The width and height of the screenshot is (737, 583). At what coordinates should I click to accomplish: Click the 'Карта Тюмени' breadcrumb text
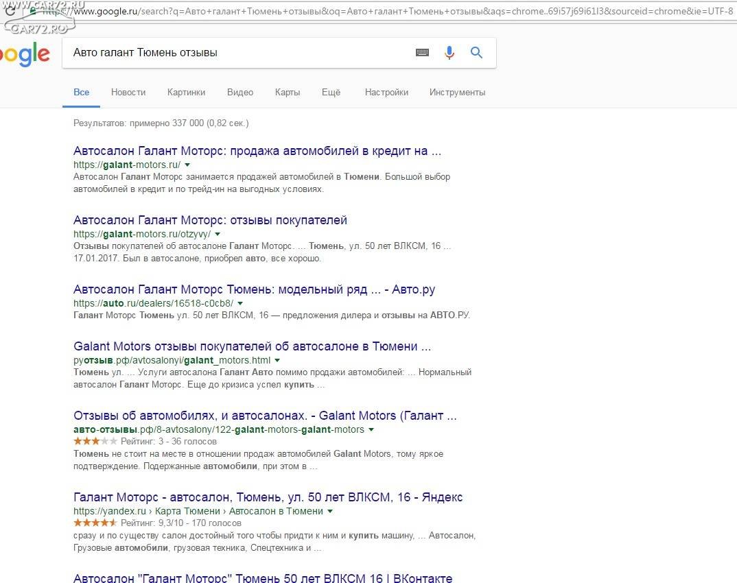tap(187, 511)
